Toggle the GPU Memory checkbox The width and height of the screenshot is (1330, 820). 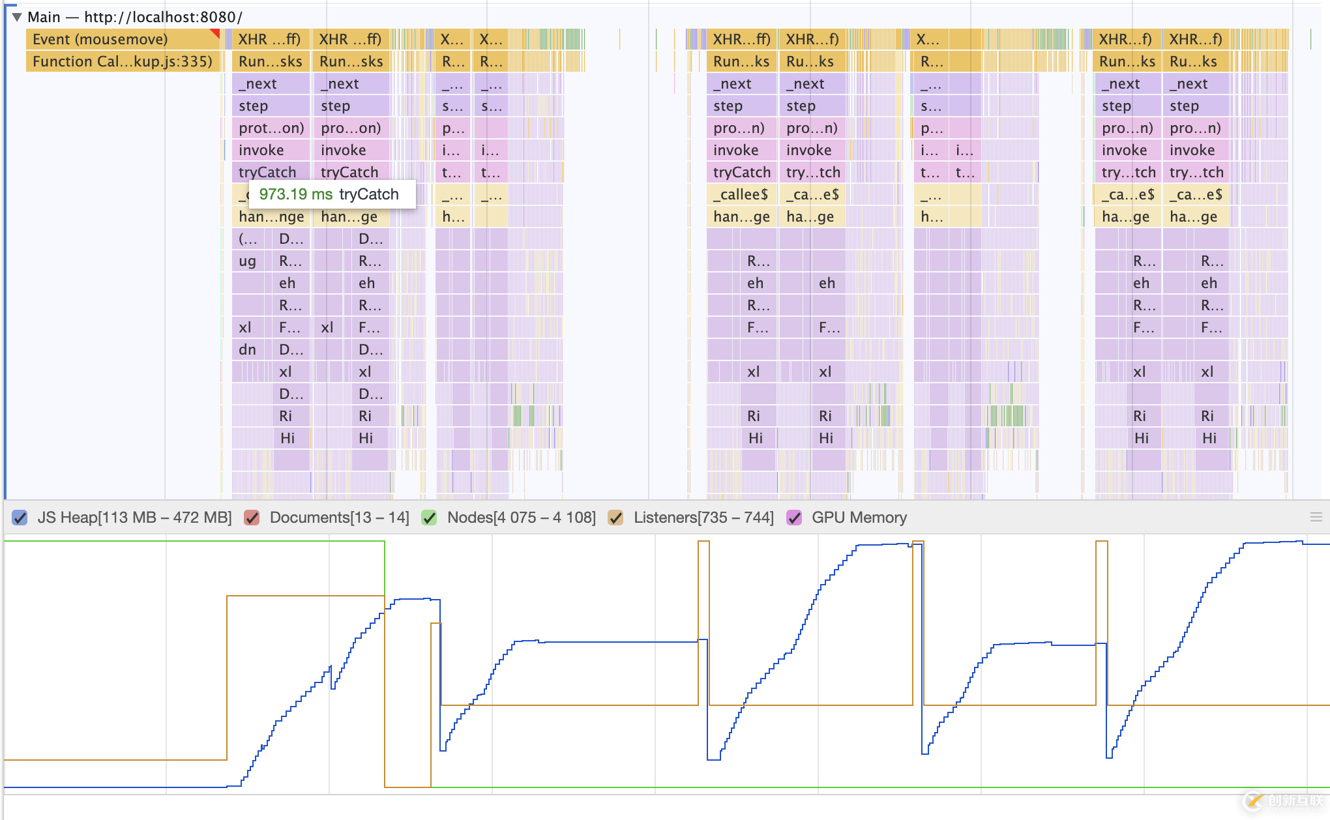[x=794, y=518]
